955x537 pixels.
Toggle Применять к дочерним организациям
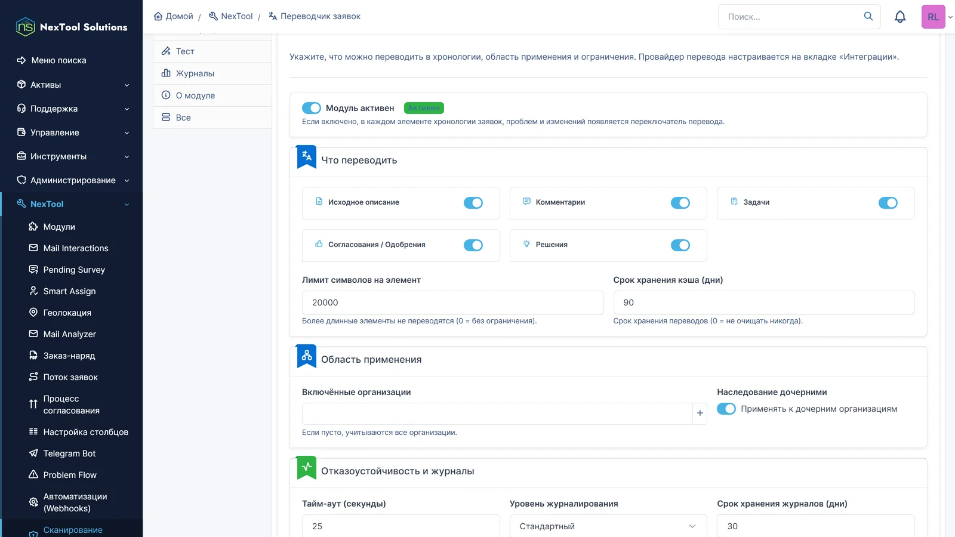pos(726,409)
